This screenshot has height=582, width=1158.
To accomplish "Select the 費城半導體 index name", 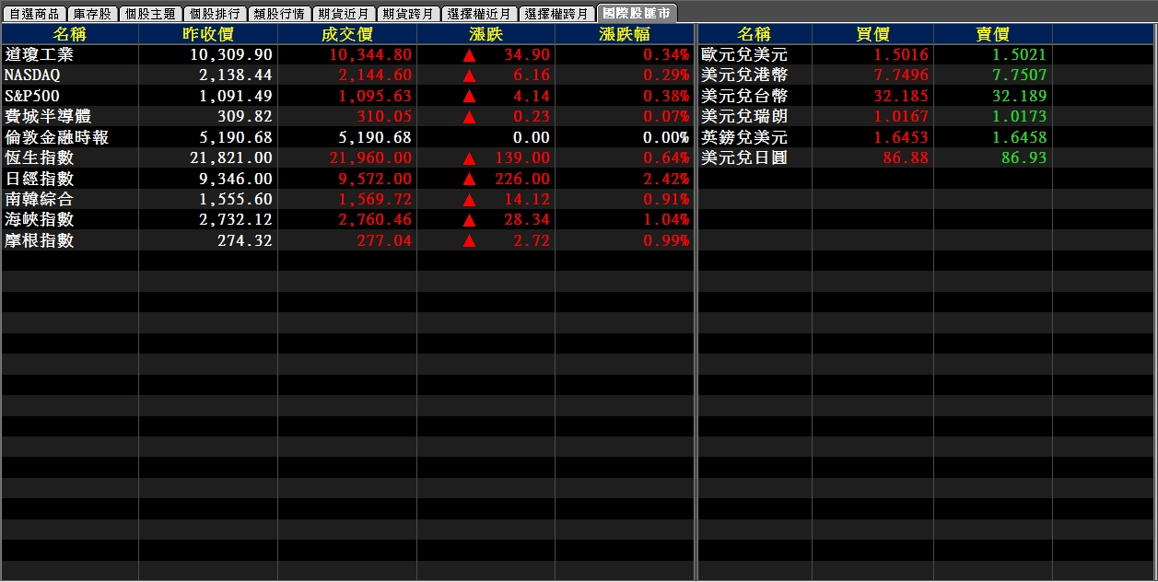I will pyautogui.click(x=48, y=116).
